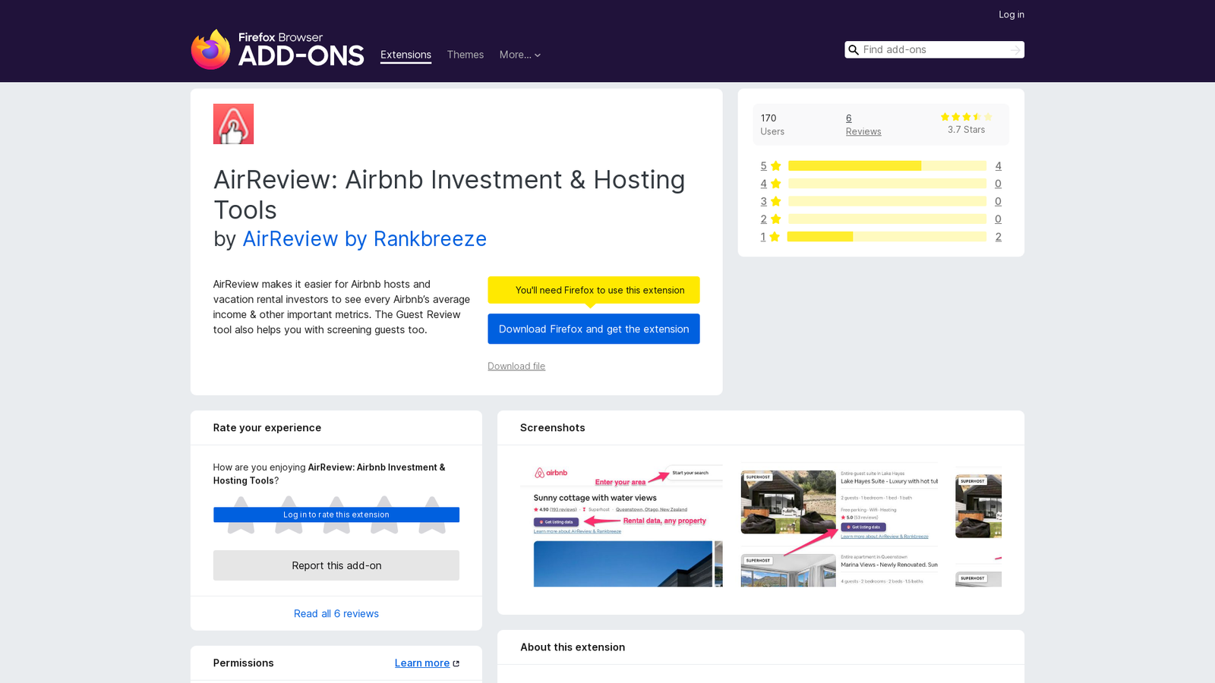
Task: Click the 5-star review count 4
Action: point(998,166)
